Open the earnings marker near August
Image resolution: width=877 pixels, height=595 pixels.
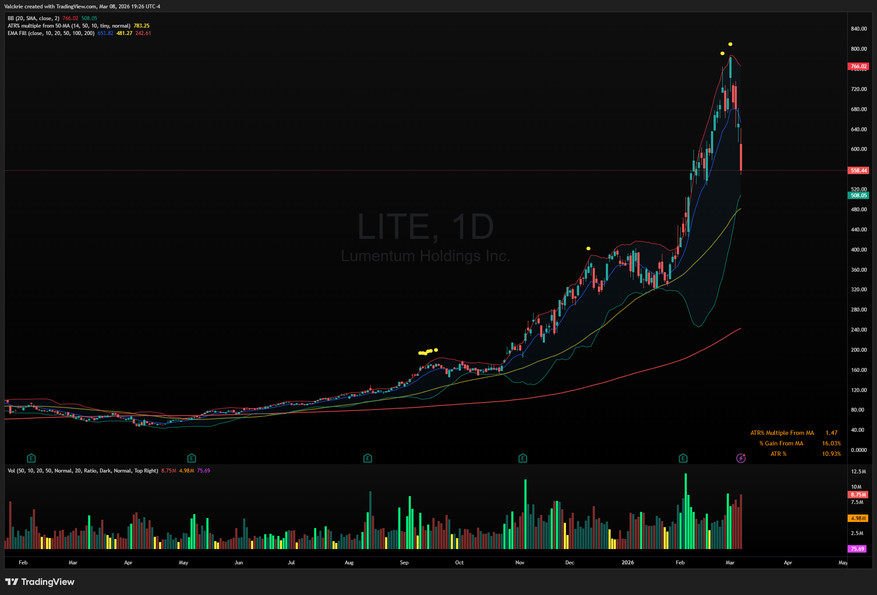(368, 458)
